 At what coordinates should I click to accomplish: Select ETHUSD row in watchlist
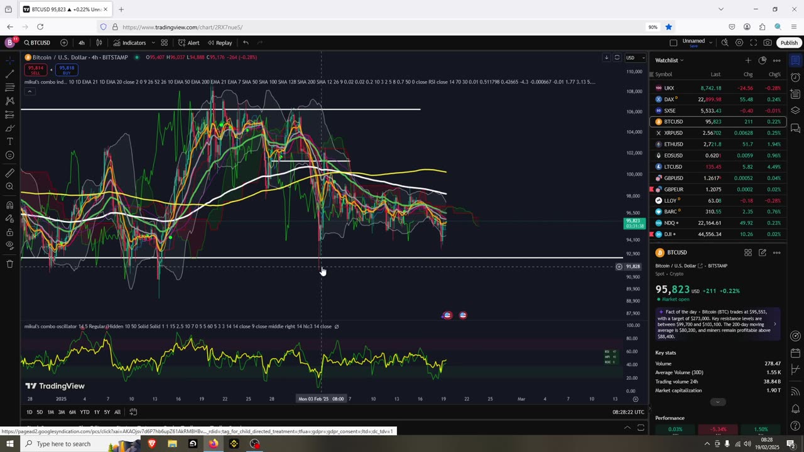pyautogui.click(x=718, y=144)
